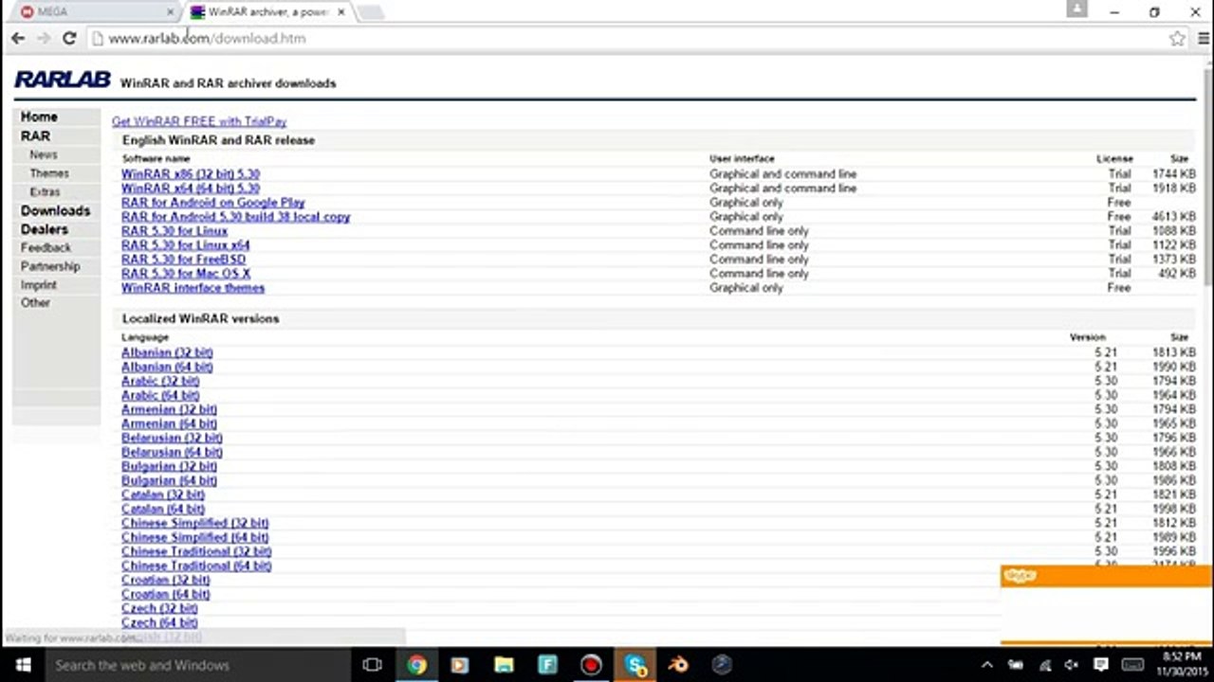Download RAR 5.30 for FreeBSD

pos(183,260)
